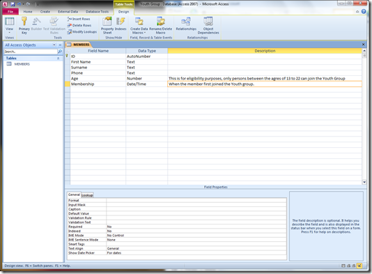372x274 pixels.
Task: Minimize the ribbon with the caret icon
Action: coord(357,12)
